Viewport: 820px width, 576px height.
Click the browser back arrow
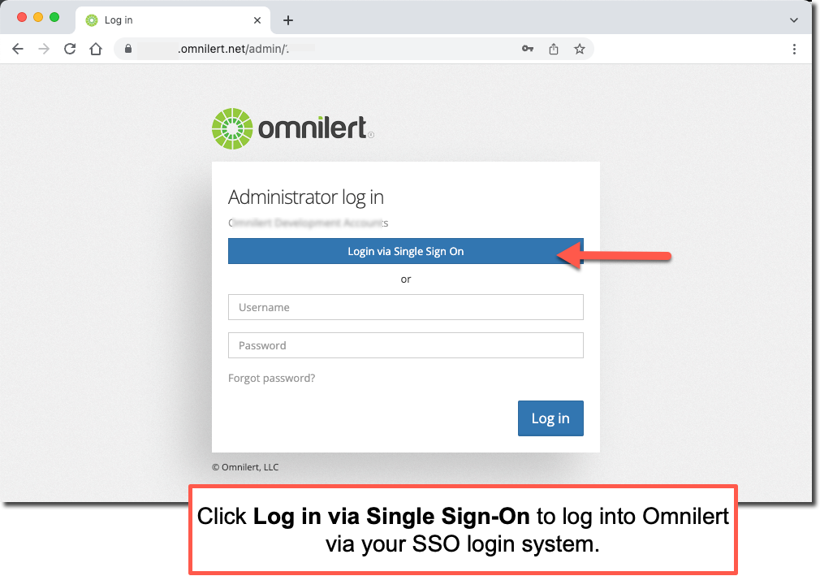[18, 50]
